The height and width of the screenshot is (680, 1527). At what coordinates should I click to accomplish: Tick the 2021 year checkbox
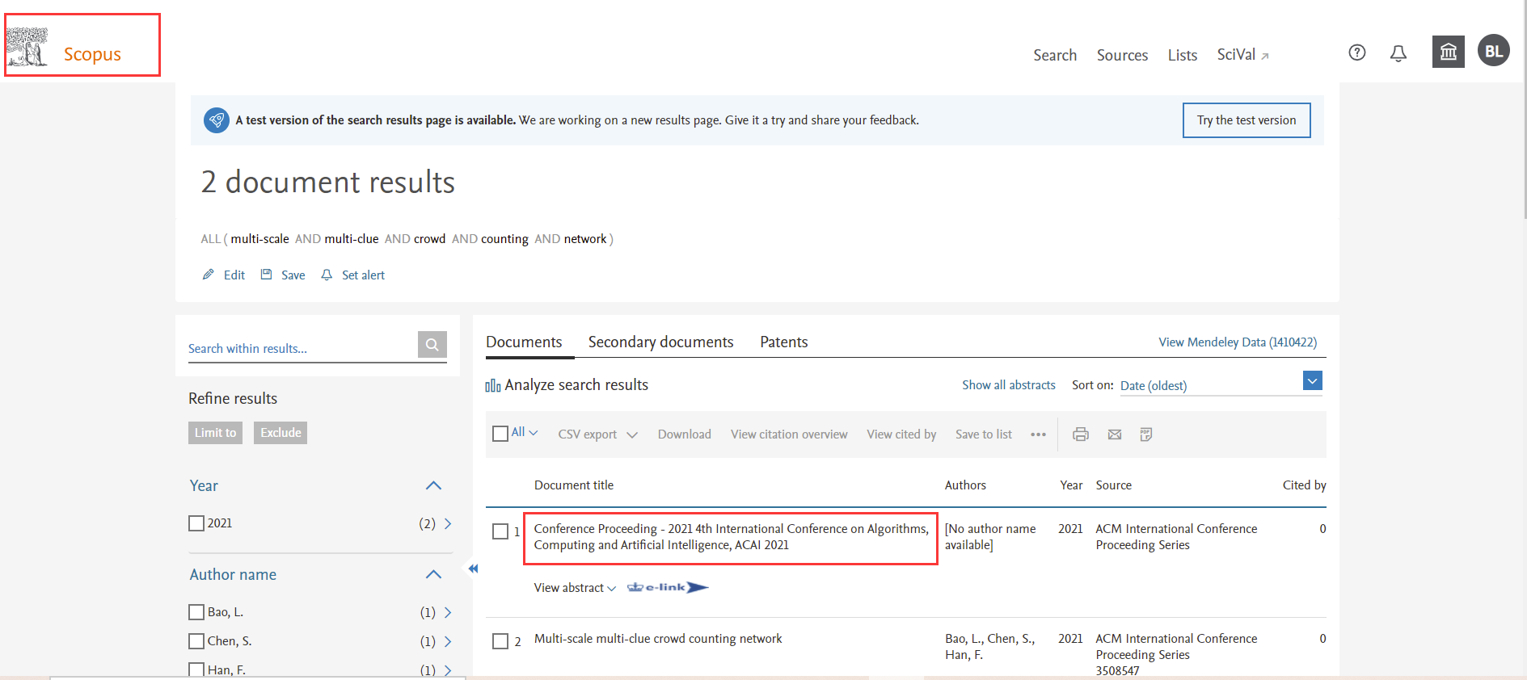(x=196, y=523)
